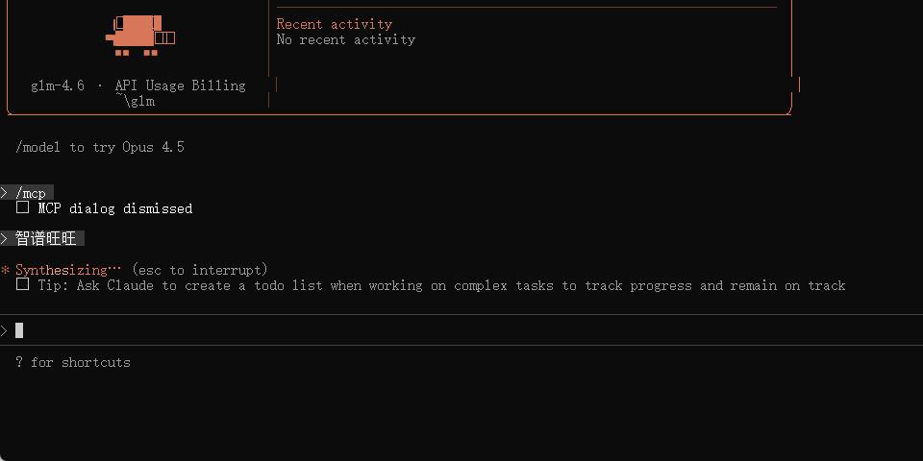
Task: Click the orange pixel-art mascot logo
Action: pos(133,33)
